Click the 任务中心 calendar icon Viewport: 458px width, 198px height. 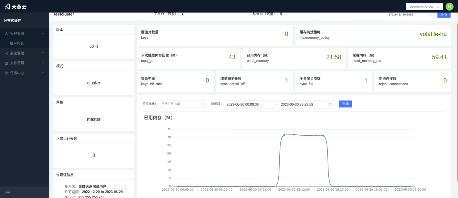coord(6,73)
